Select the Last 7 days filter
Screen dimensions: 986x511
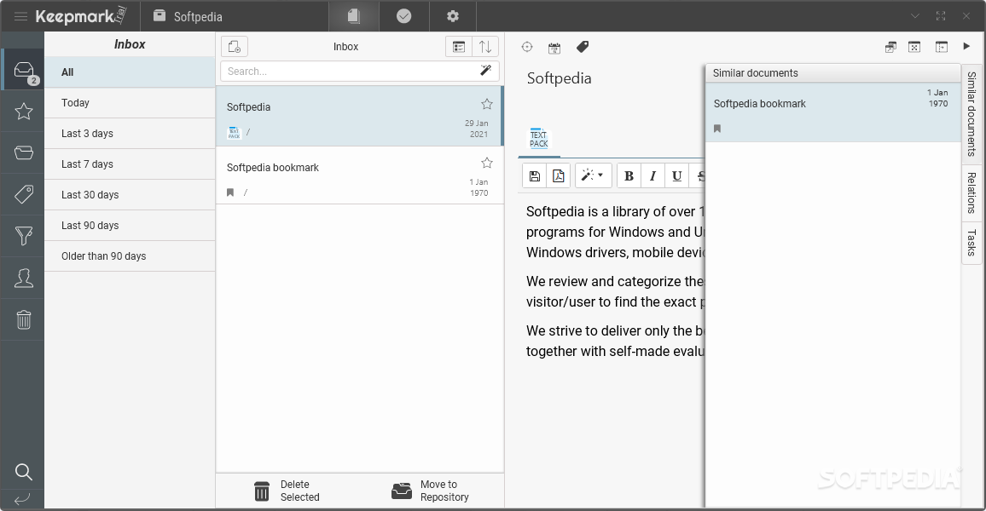(130, 164)
